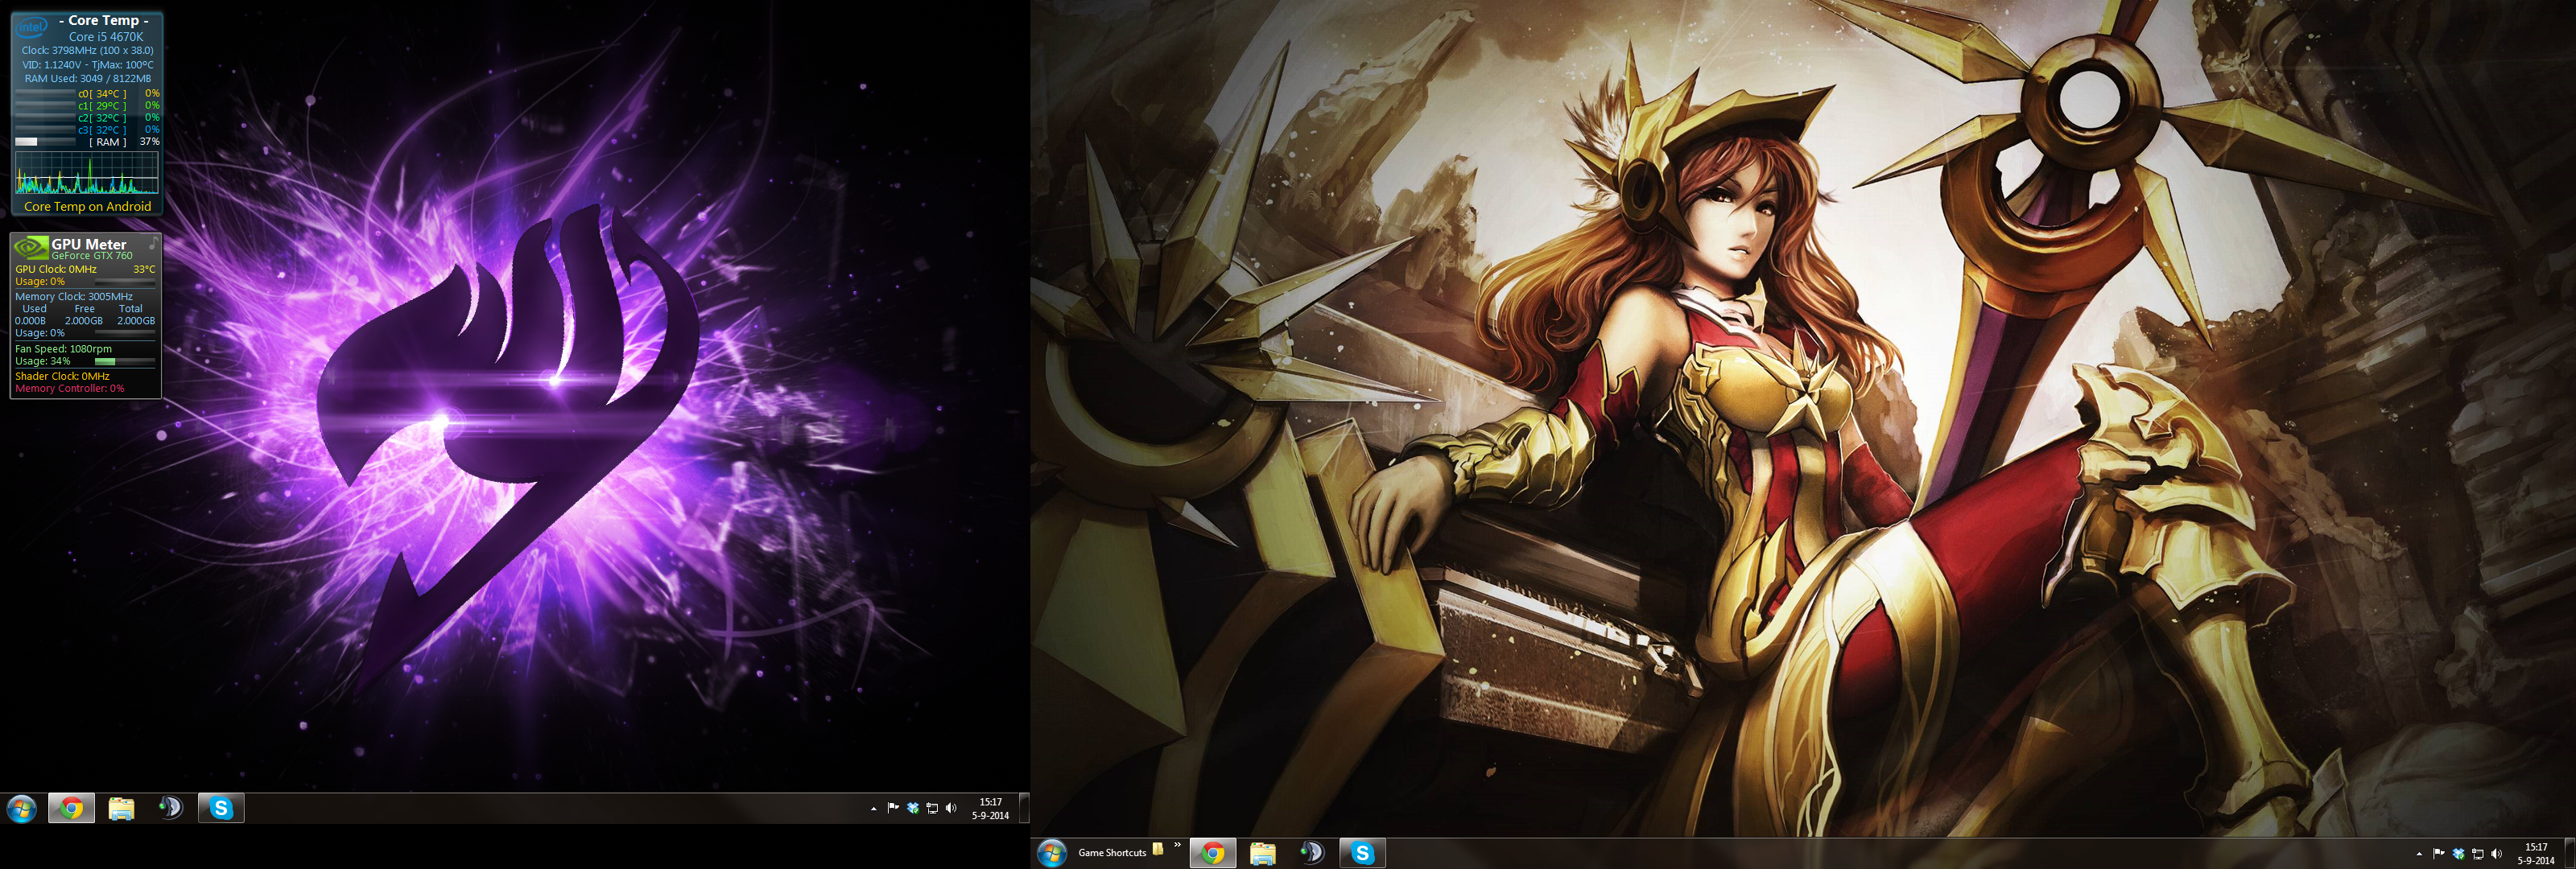Show hidden tray icons on left taskbar
This screenshot has width=2576, height=869.
click(873, 808)
